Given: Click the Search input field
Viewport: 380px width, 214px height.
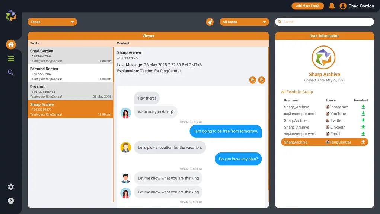Looking at the screenshot, I should [325, 22].
